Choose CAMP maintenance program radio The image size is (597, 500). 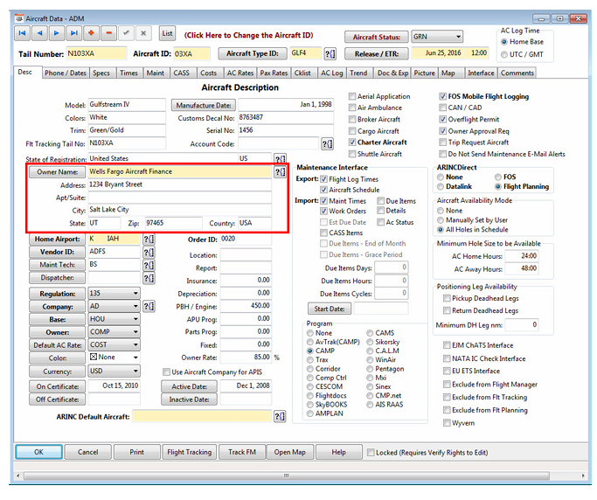310,351
